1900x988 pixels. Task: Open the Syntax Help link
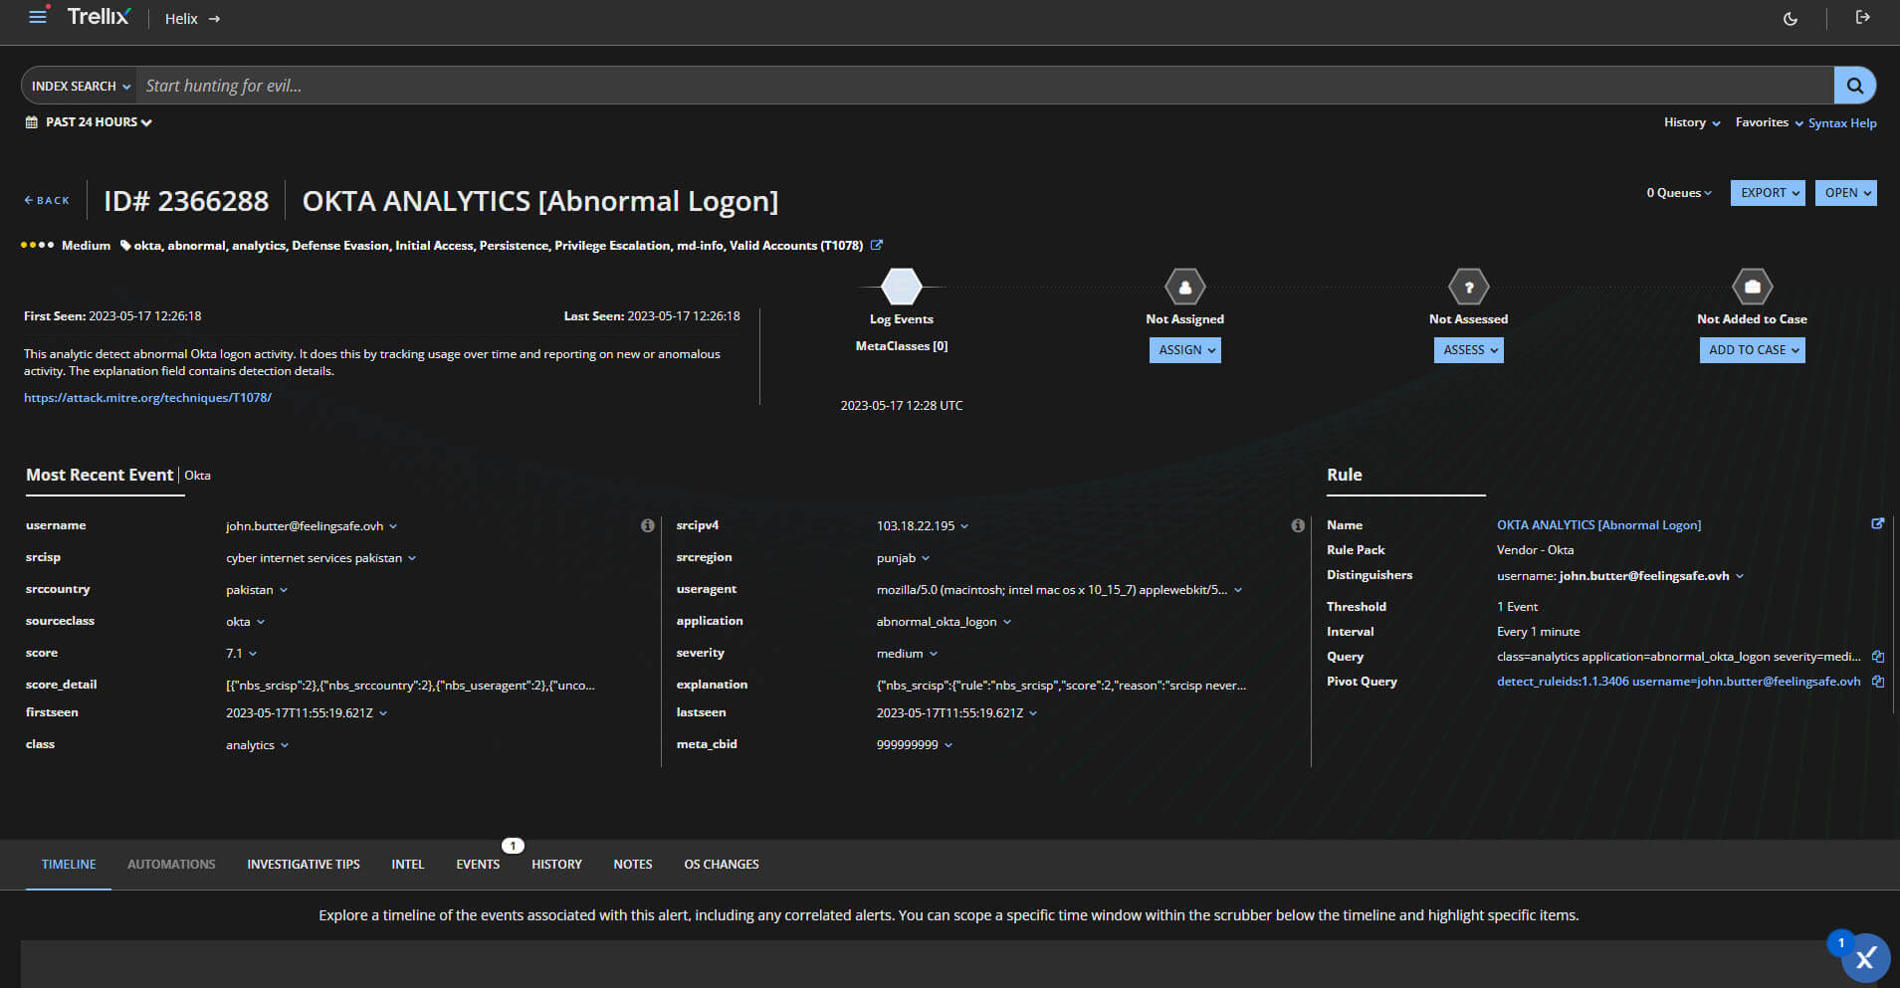click(x=1842, y=123)
